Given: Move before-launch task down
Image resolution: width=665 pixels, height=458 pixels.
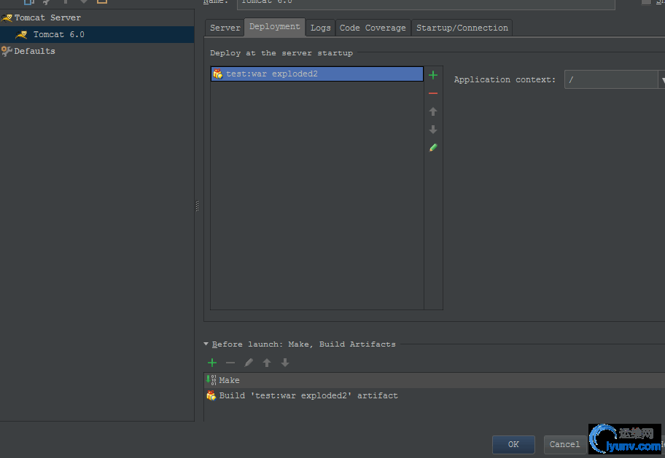Looking at the screenshot, I should point(285,363).
